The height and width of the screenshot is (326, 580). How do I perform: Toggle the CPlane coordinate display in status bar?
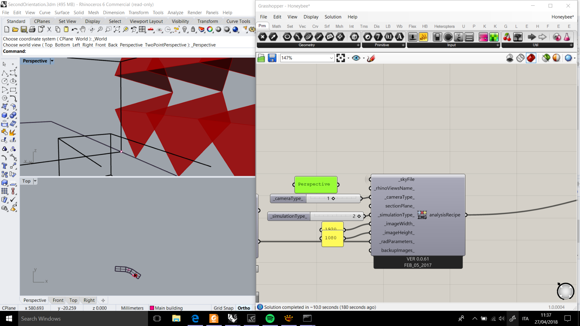(x=9, y=308)
